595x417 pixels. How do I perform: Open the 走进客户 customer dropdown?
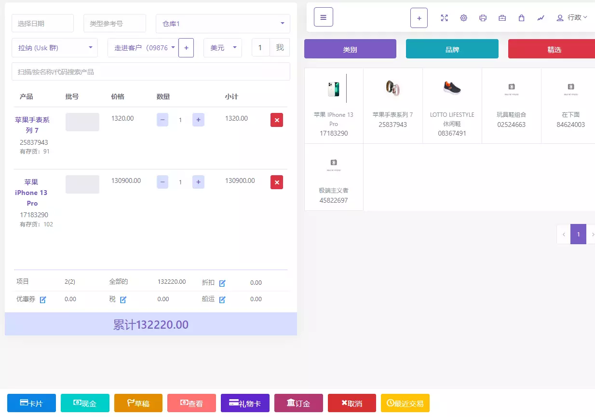tap(143, 48)
